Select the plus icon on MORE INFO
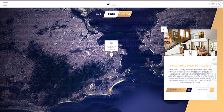223x112 pixels. [212, 90]
